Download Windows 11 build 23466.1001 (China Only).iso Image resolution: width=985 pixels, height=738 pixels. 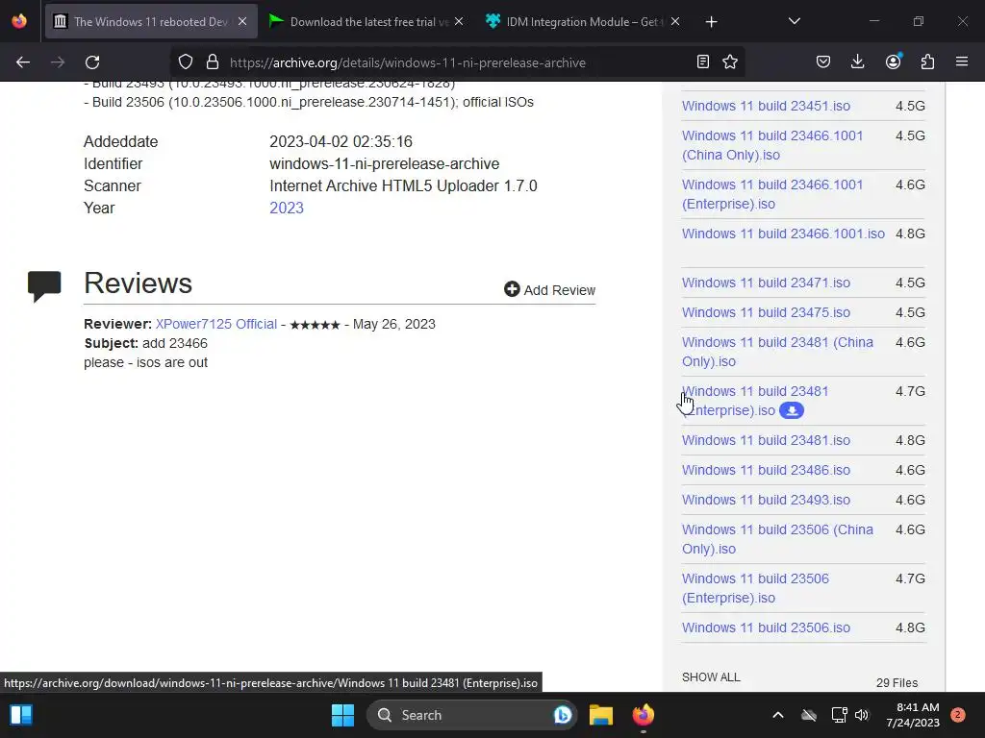pos(772,146)
